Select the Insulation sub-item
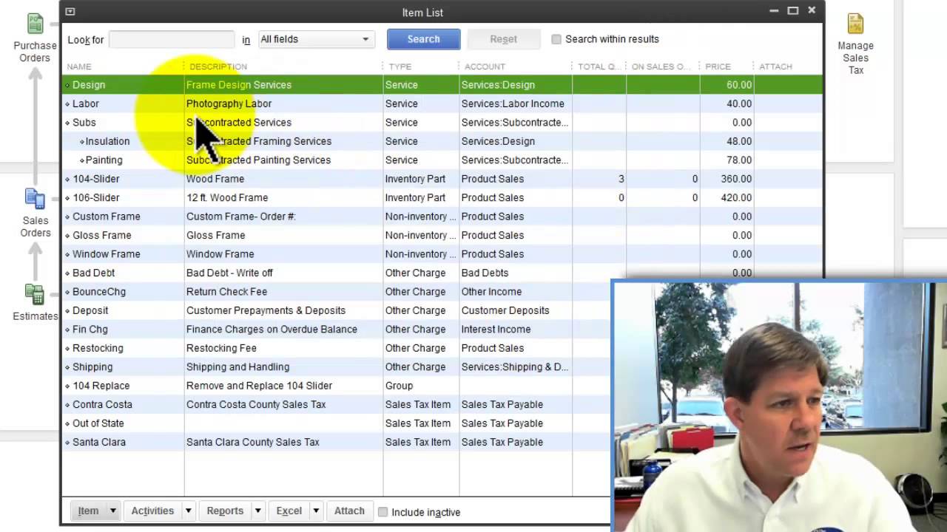Viewport: 947px width, 532px height. (107, 141)
